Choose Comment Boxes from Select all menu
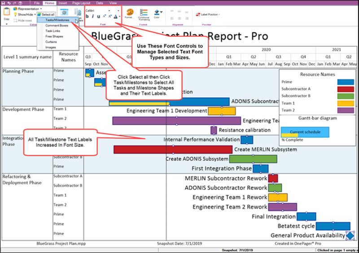The image size is (359, 253). (57, 26)
